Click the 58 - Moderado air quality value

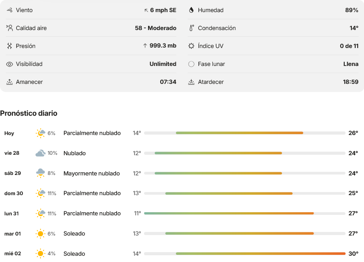[x=156, y=28]
